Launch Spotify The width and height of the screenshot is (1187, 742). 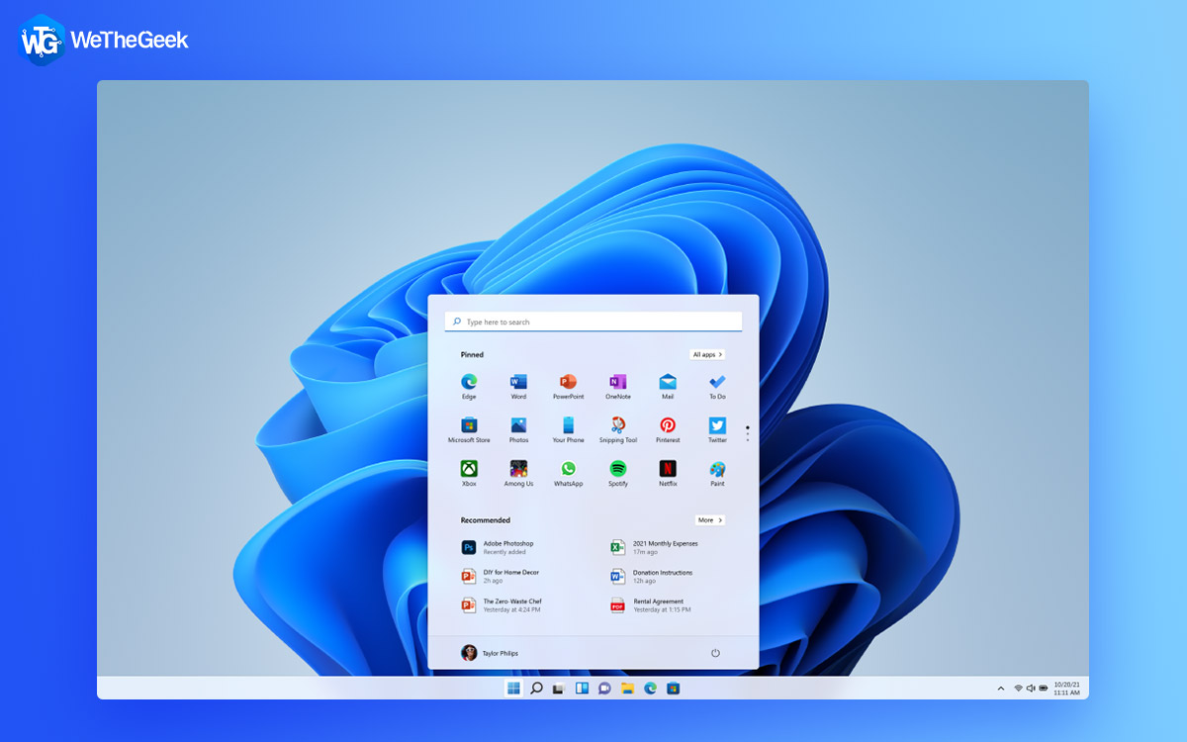[618, 473]
